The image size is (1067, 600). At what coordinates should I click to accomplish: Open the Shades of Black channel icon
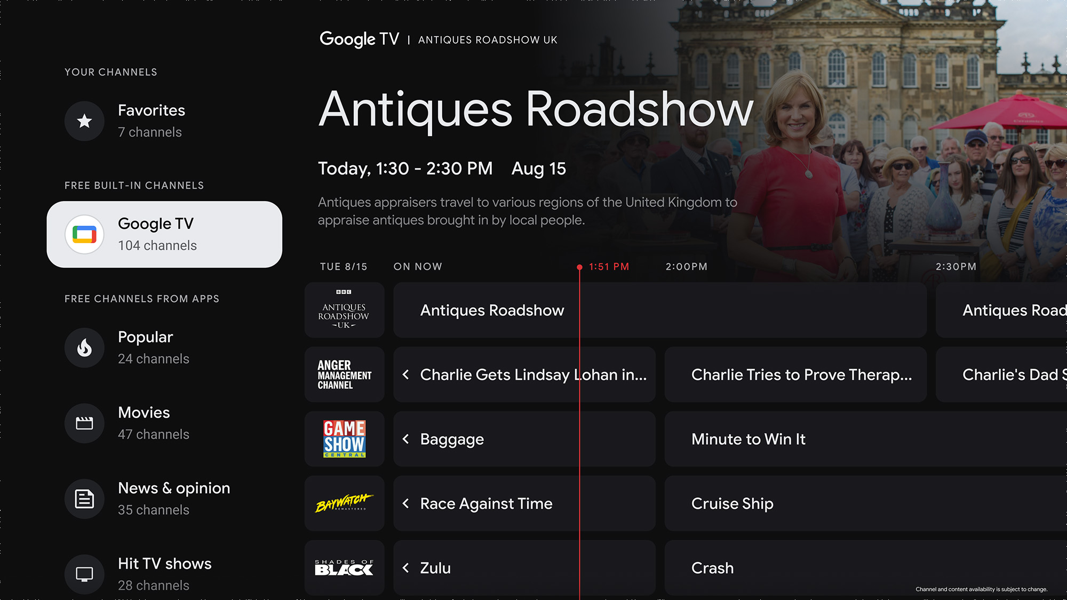point(345,568)
